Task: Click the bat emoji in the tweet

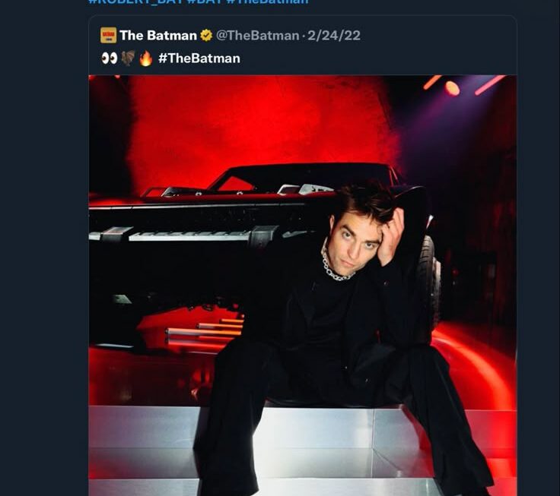Action: pos(127,58)
